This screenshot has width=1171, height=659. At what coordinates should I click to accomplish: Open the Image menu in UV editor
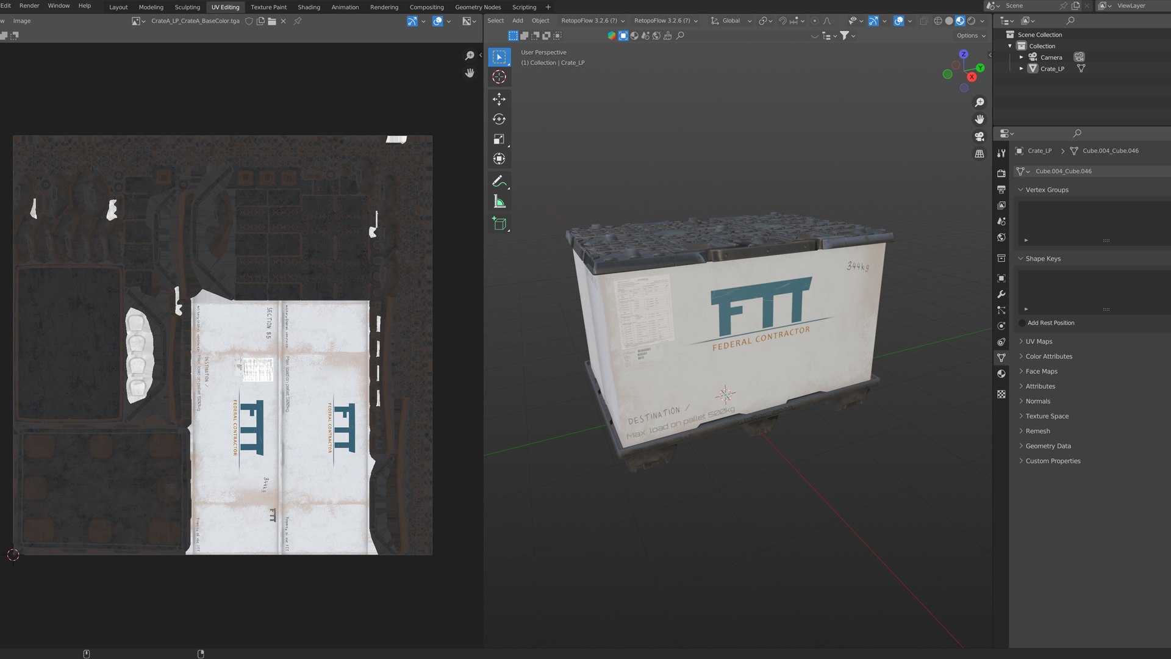tap(22, 21)
